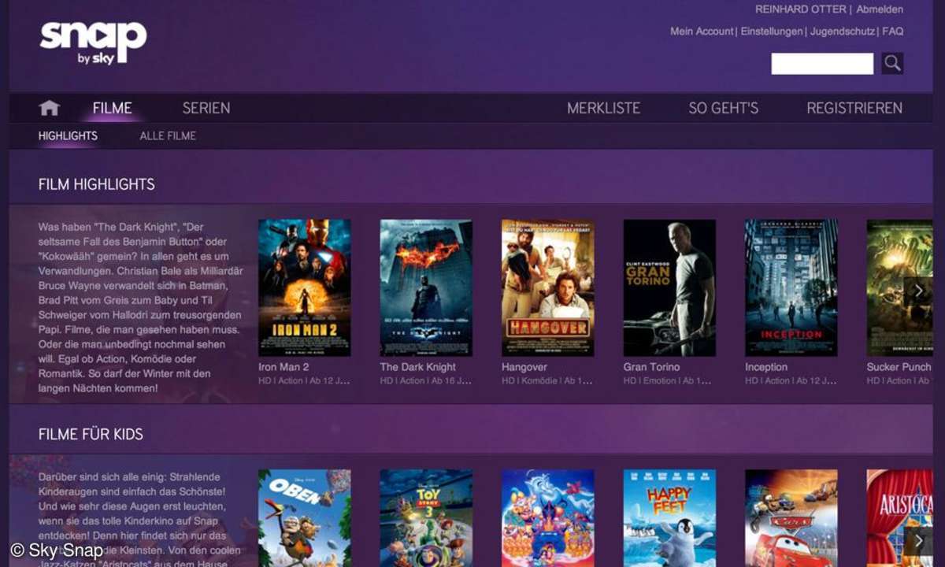Select the Alle Filme sub-tab
Screen dimensions: 945x567
168,135
